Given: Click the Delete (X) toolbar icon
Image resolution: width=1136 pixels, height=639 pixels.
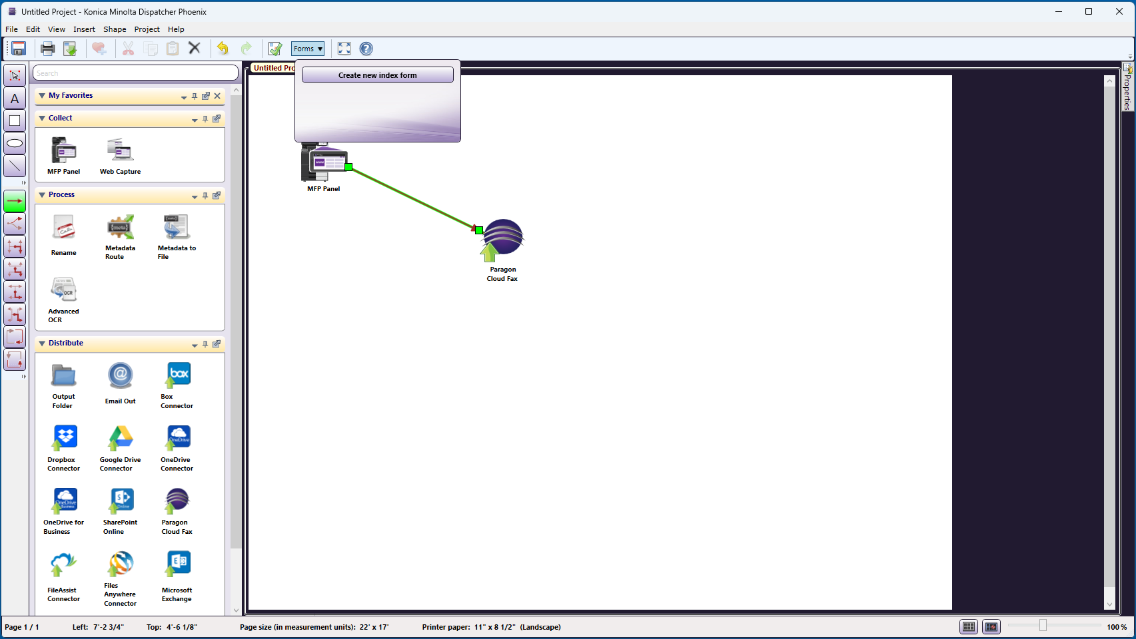Looking at the screenshot, I should point(195,48).
